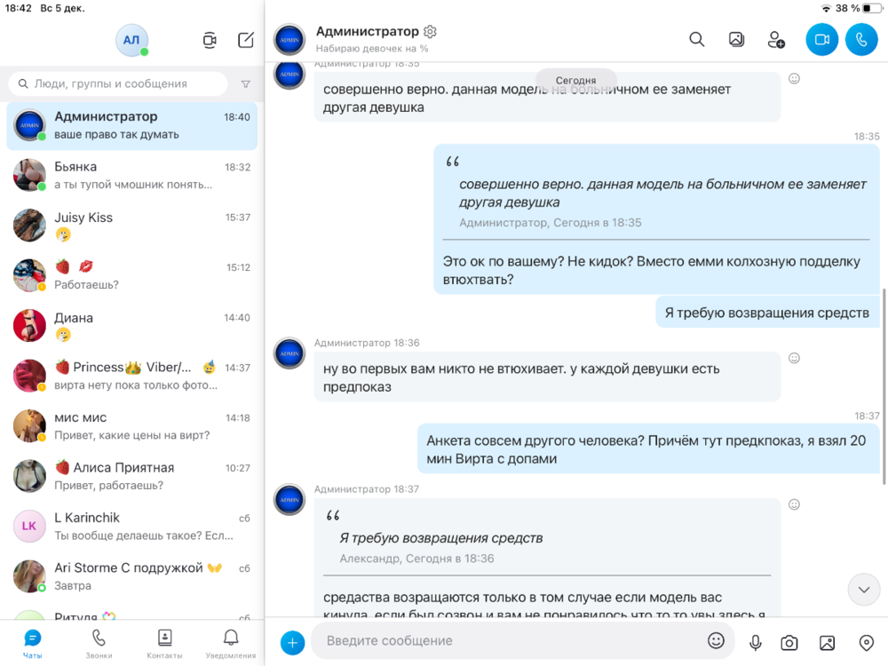
Task: Open the Диана conversation
Action: 131,326
